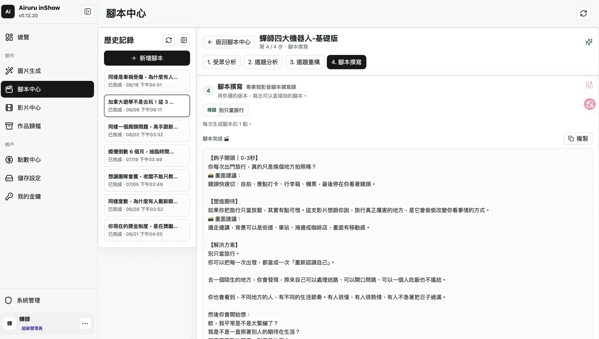Open 儲存設定 storage settings
The image size is (599, 339).
click(47, 178)
